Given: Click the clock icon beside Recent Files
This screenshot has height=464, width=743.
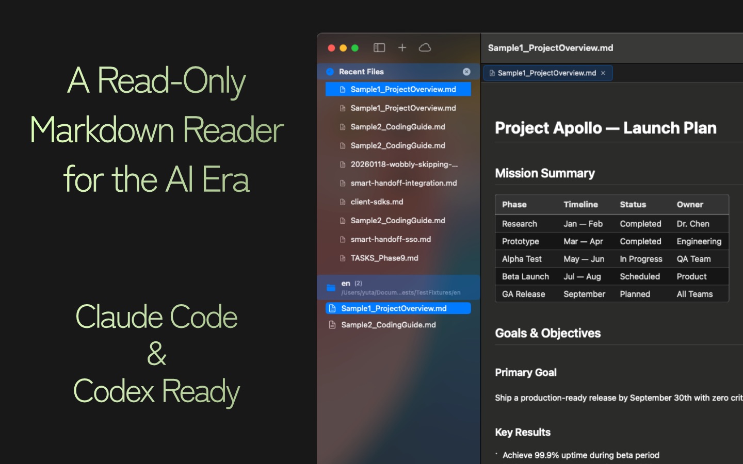Looking at the screenshot, I should click(330, 72).
